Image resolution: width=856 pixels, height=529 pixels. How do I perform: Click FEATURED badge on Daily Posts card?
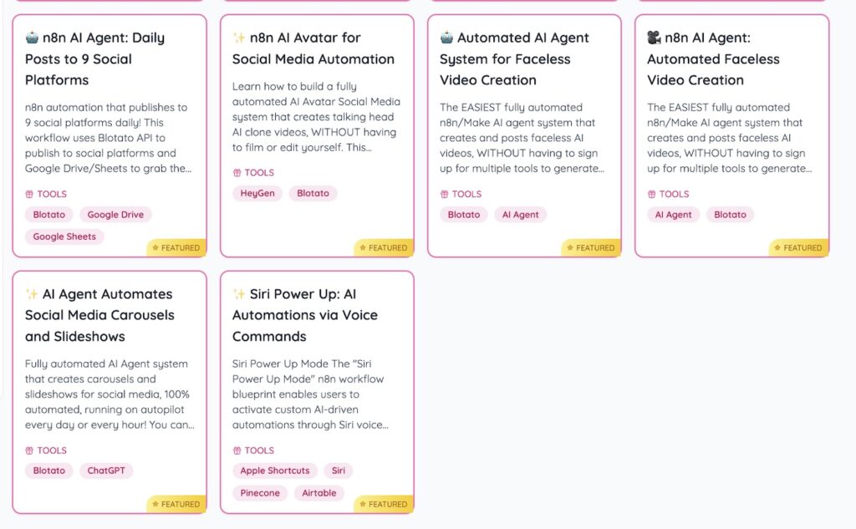click(x=176, y=247)
